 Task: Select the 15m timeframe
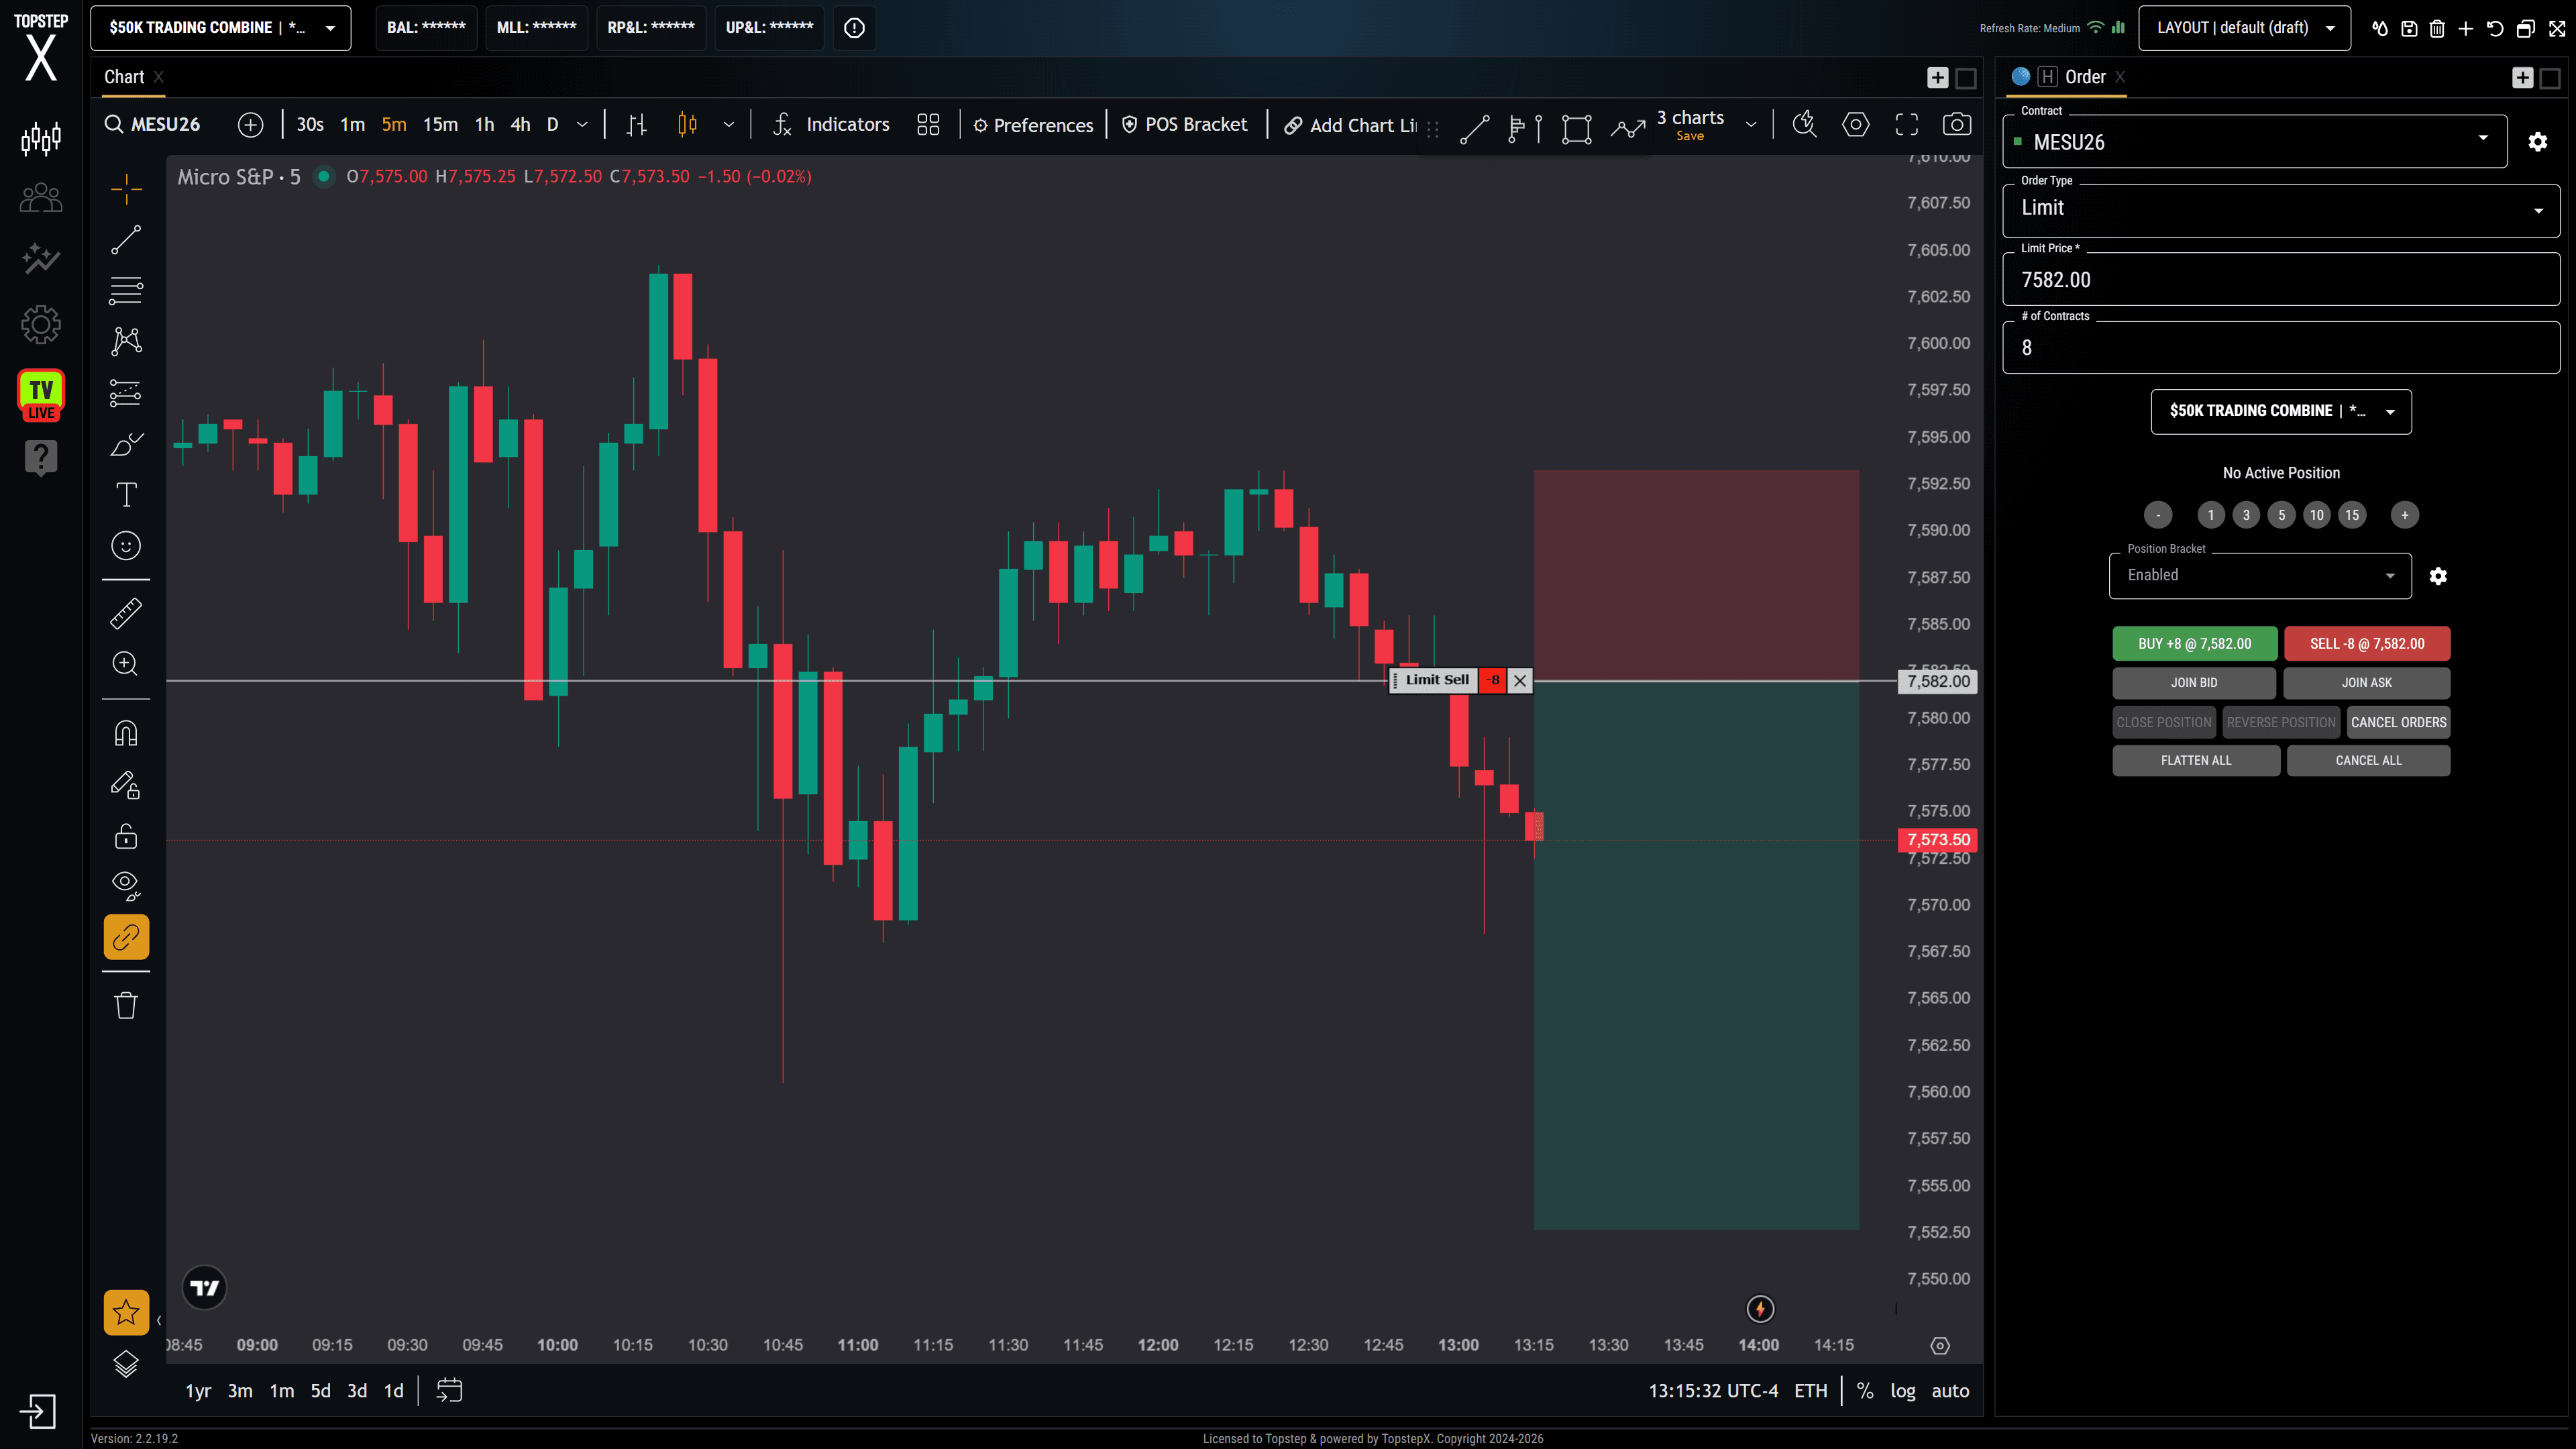(440, 124)
